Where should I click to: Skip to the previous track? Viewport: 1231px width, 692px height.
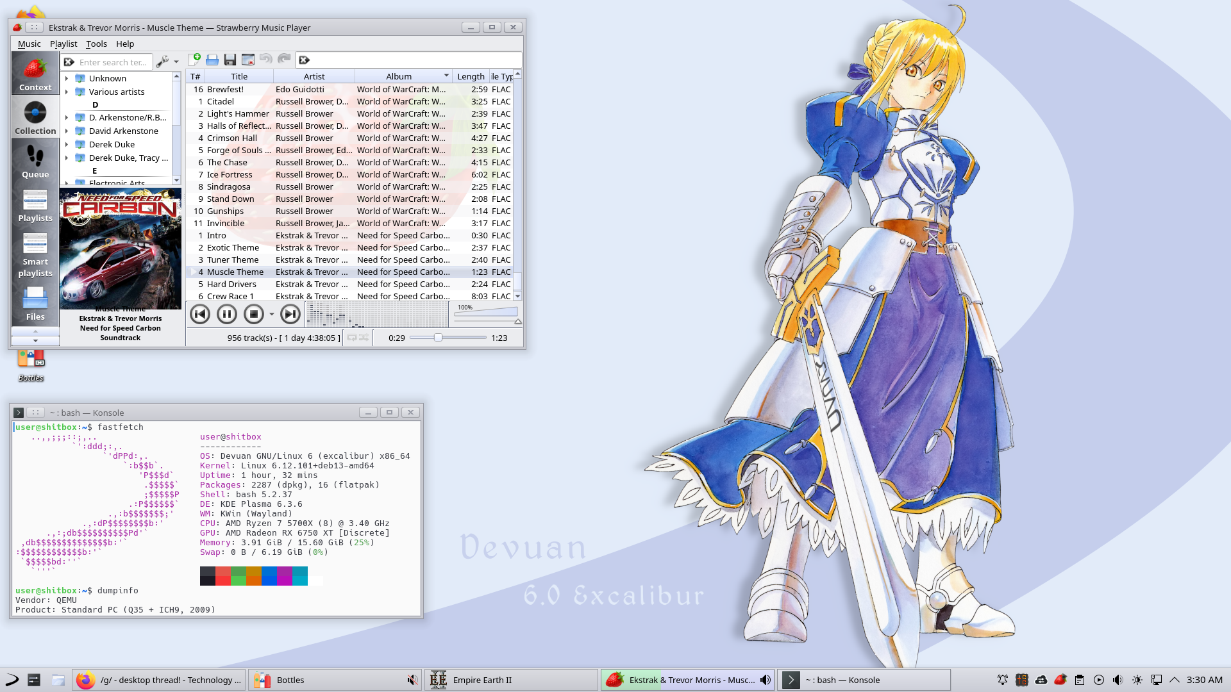[x=200, y=314]
